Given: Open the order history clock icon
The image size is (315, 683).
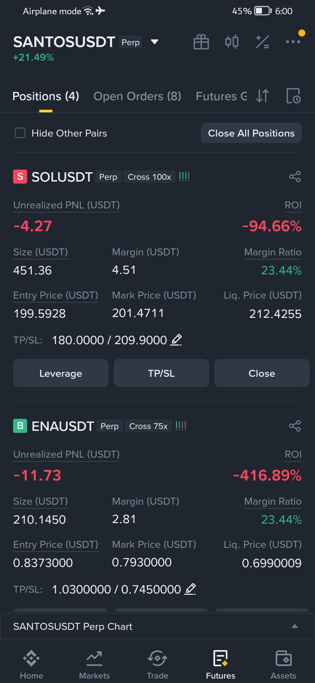Looking at the screenshot, I should pyautogui.click(x=293, y=96).
